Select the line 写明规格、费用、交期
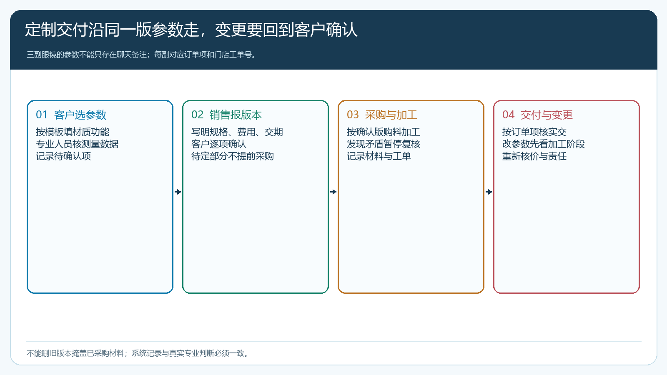Image resolution: width=667 pixels, height=375 pixels. 237,132
